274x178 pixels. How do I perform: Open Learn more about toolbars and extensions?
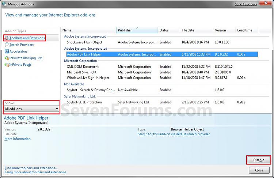(x=35, y=172)
